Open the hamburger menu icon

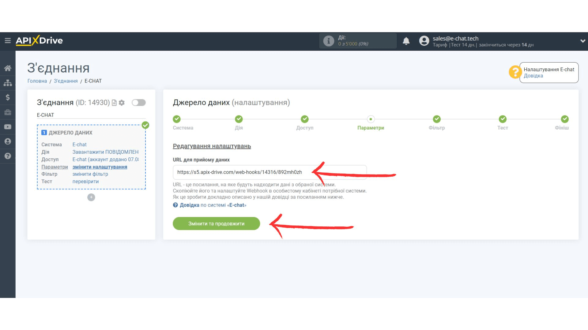coord(8,41)
